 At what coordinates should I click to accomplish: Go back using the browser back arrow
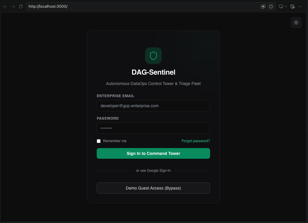pyautogui.click(x=5, y=7)
